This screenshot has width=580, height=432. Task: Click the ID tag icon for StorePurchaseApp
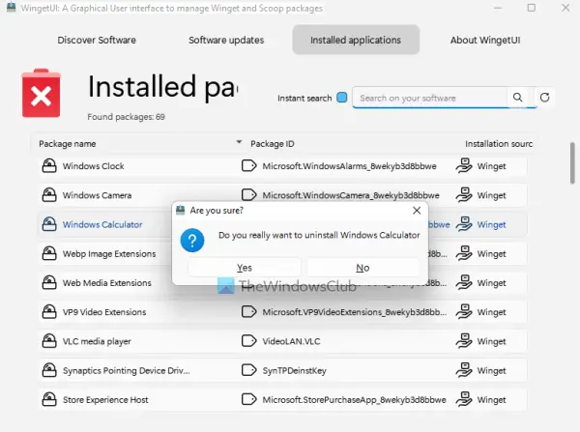249,399
